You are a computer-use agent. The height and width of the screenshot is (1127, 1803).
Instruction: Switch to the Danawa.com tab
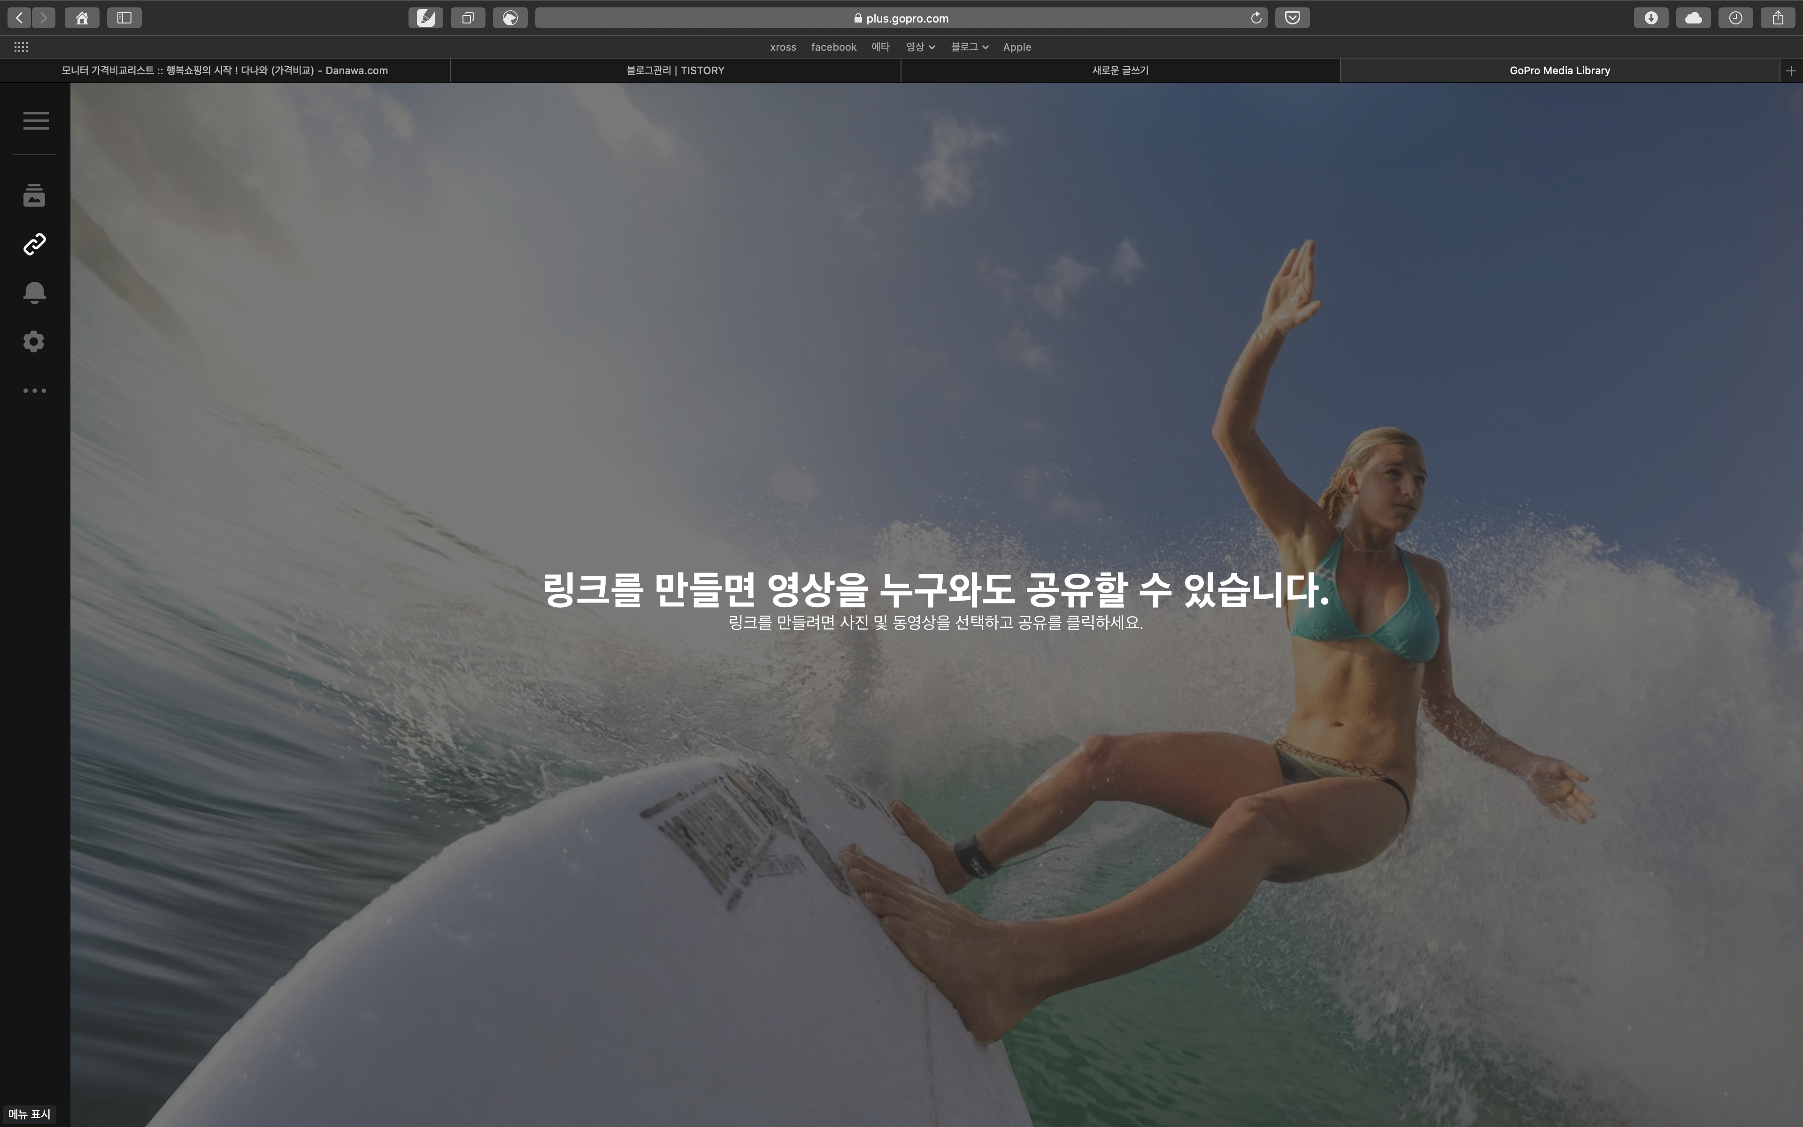tap(224, 71)
